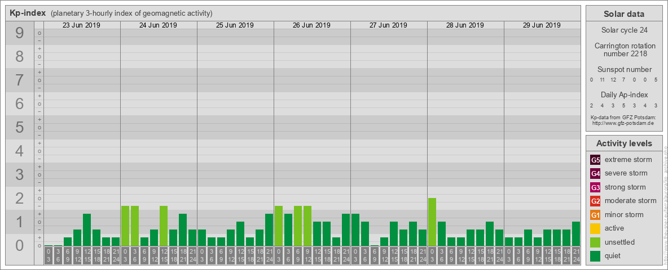Click the '25 Jun 2019' date header
Viewport: 668px width, 270px height.
pyautogui.click(x=235, y=25)
